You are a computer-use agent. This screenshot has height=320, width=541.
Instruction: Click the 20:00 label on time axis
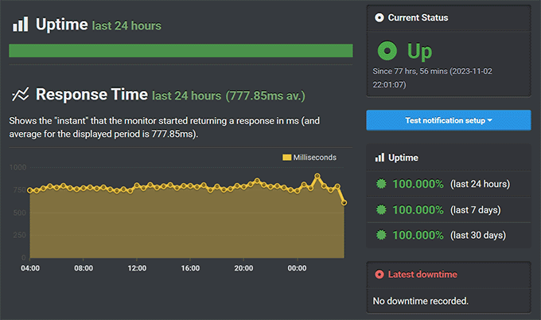(x=243, y=268)
